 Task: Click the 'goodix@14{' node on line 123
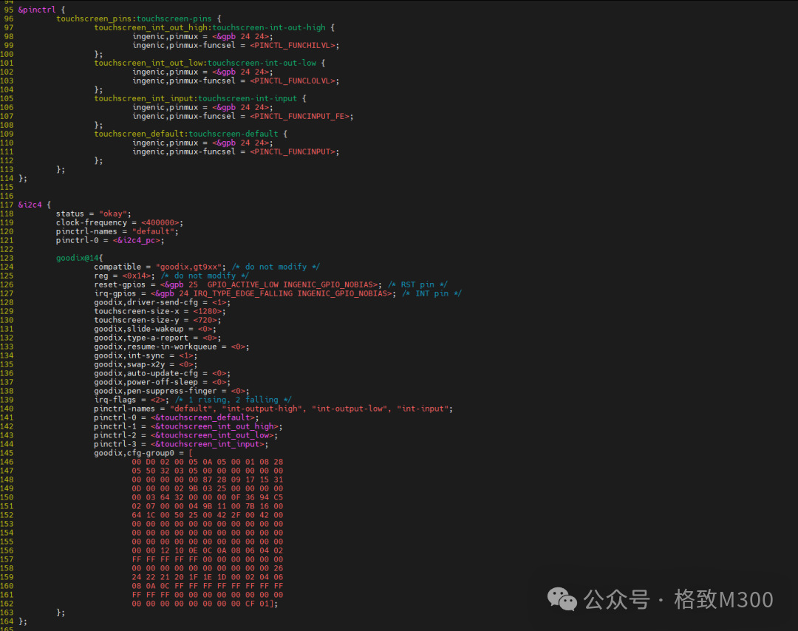point(79,258)
